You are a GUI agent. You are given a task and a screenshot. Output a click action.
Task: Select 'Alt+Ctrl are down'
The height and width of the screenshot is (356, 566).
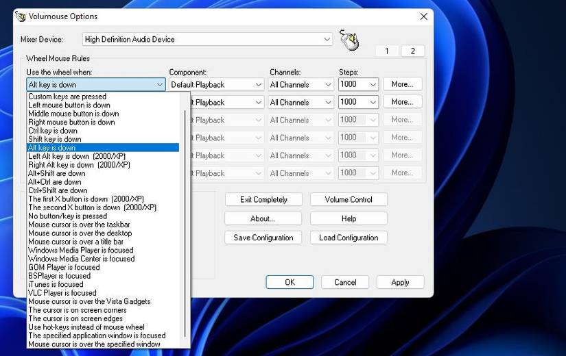103,182
